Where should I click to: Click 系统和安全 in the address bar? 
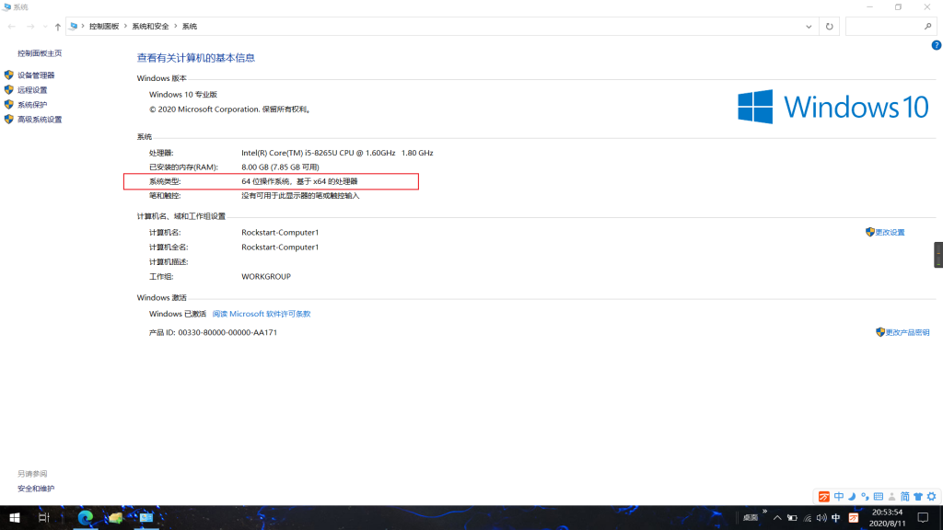click(150, 27)
